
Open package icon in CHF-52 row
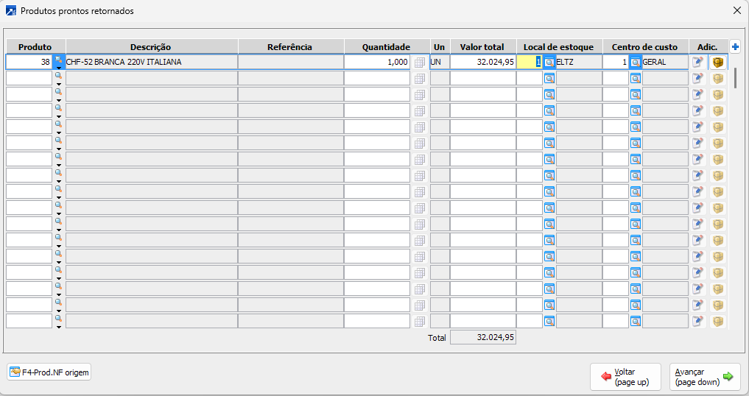click(x=717, y=62)
